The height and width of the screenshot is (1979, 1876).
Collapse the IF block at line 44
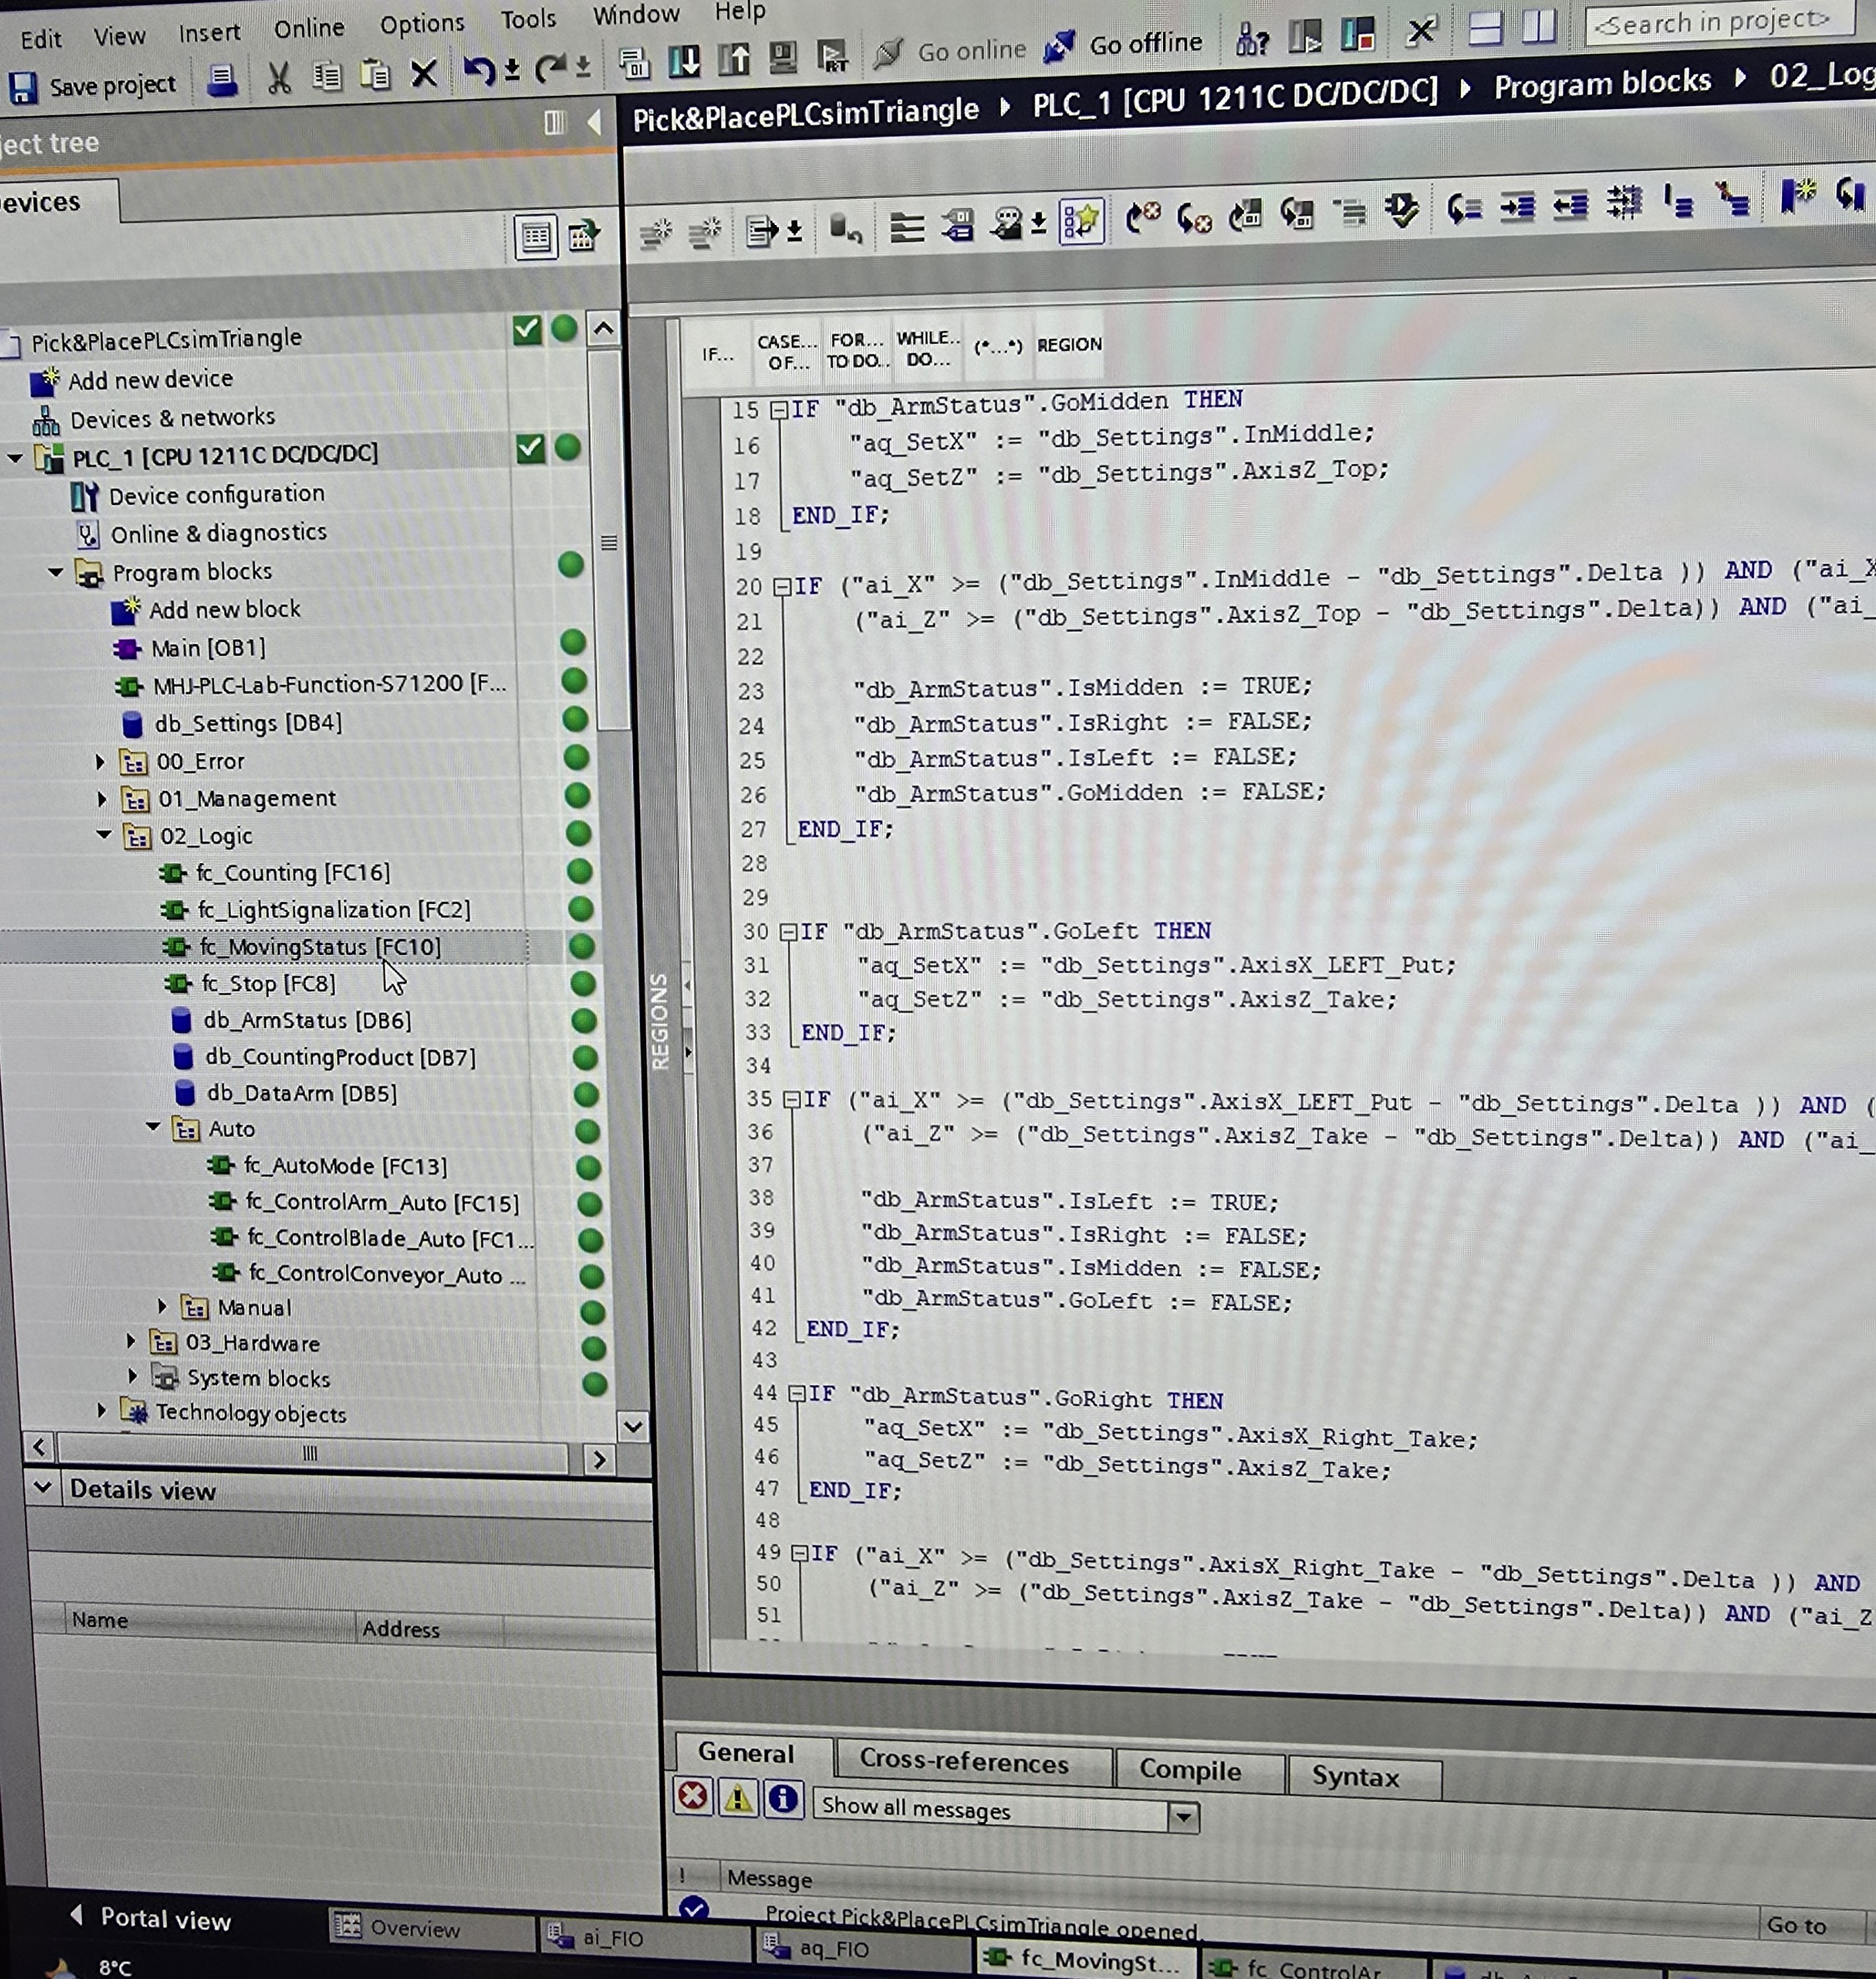(797, 1393)
